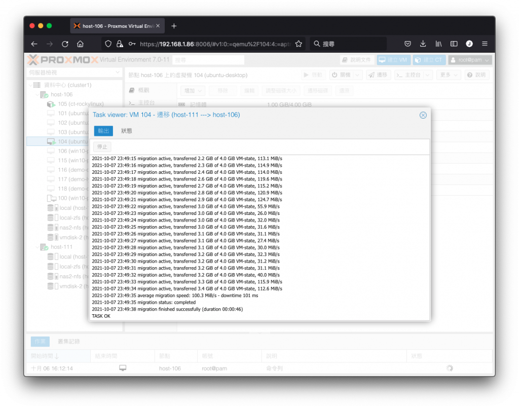Switch to the 輸出 output tab
This screenshot has height=408, width=519.
pos(103,131)
